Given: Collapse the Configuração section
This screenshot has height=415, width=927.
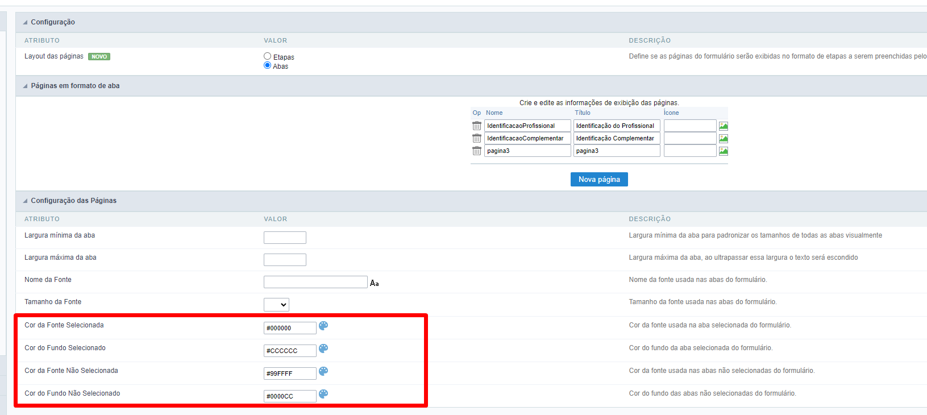Looking at the screenshot, I should tap(25, 22).
